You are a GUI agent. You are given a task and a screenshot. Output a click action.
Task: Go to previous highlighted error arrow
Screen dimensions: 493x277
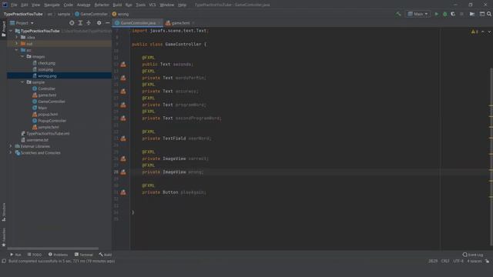point(483,32)
